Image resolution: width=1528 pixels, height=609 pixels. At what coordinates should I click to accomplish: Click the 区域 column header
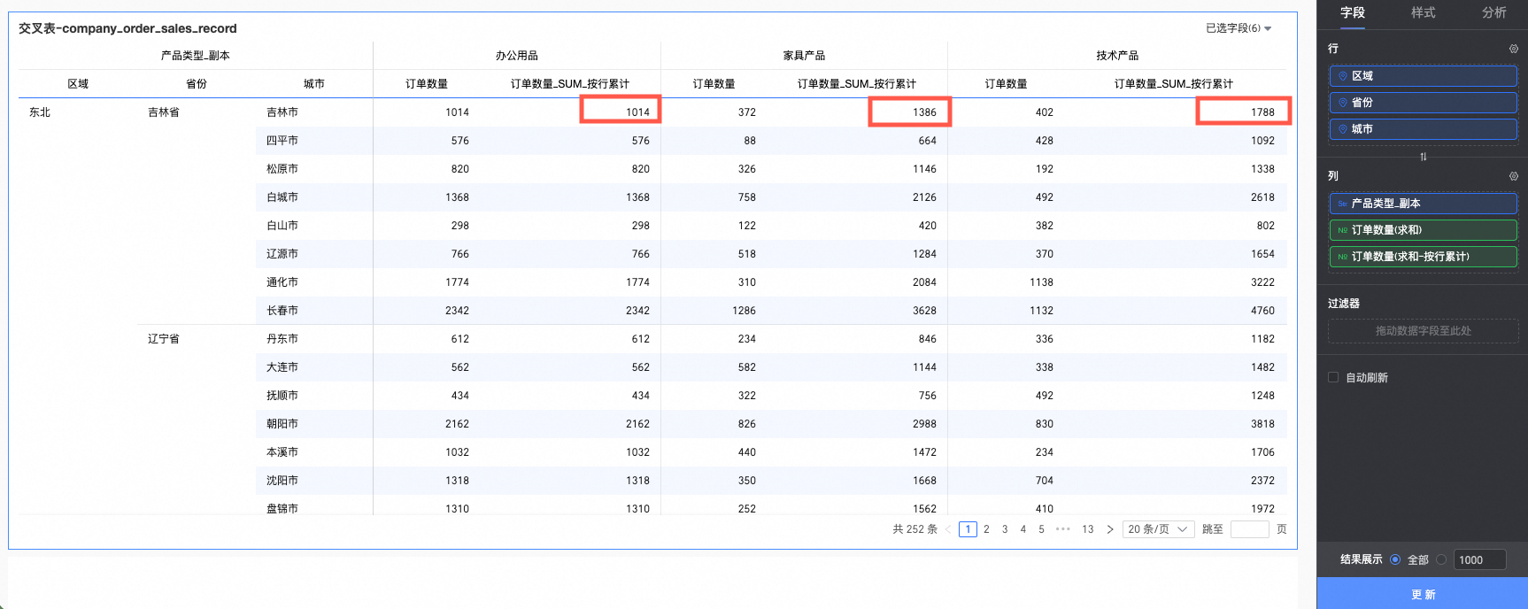click(x=78, y=84)
